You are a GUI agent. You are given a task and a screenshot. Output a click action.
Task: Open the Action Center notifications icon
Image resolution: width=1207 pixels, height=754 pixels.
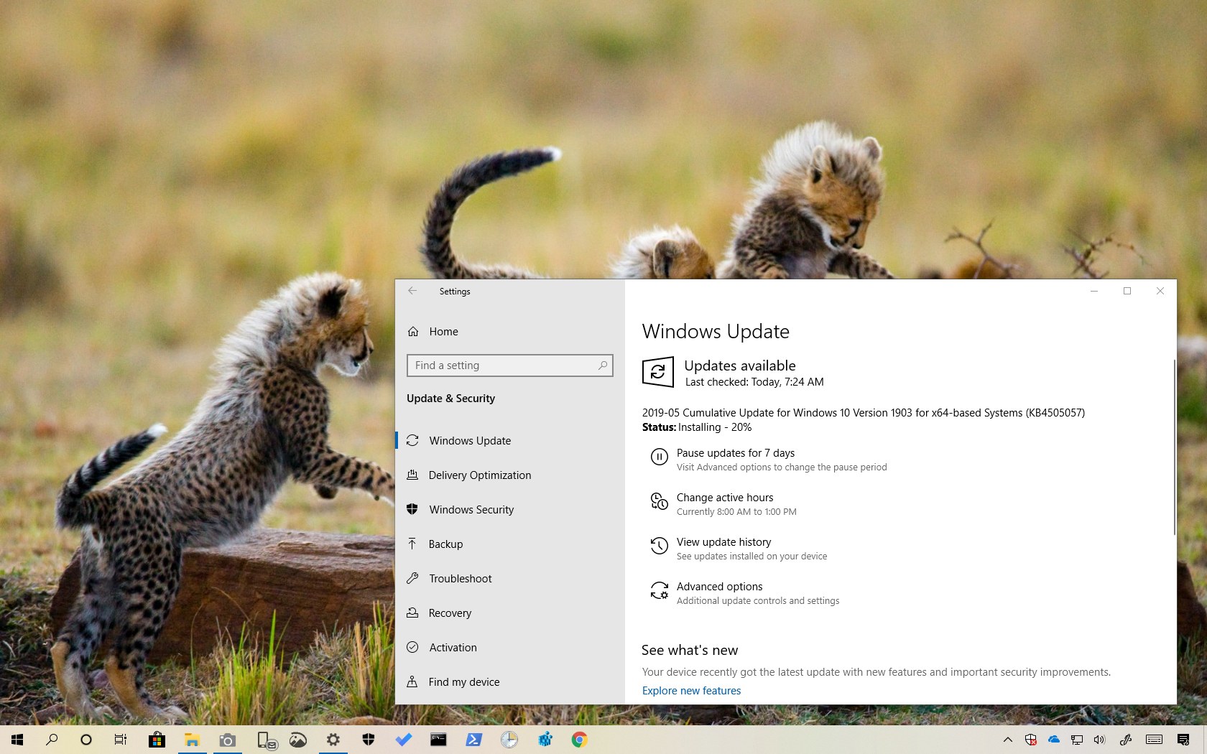(x=1183, y=740)
